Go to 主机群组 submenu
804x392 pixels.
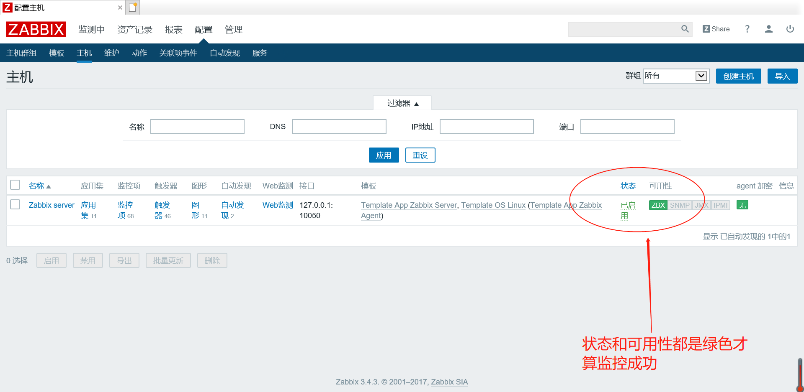pos(21,53)
